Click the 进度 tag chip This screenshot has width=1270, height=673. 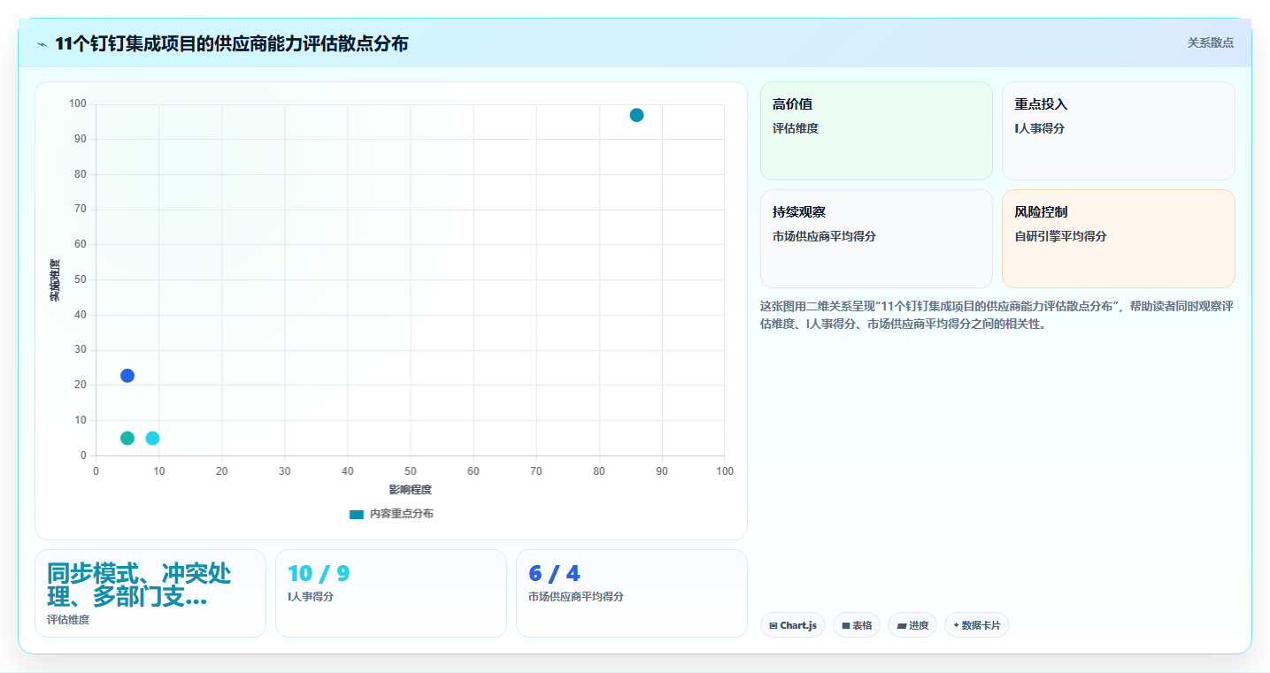click(x=912, y=625)
